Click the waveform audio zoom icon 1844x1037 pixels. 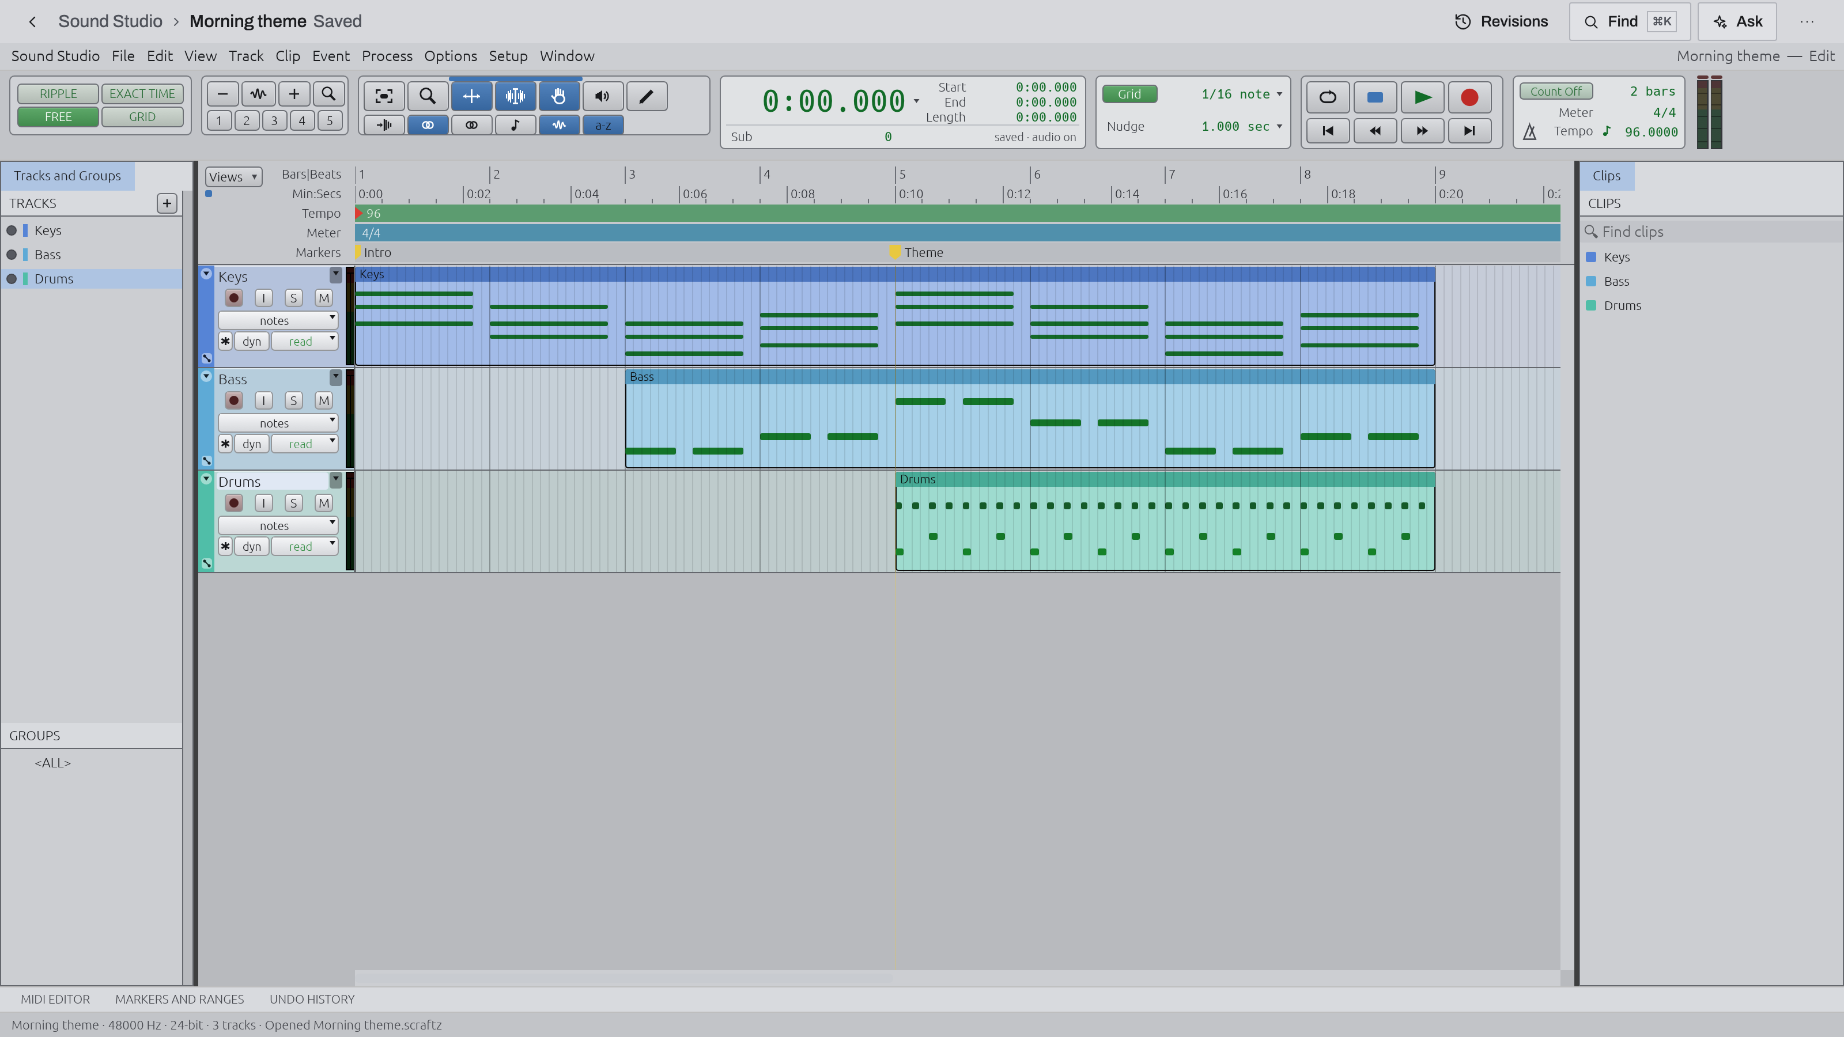pyautogui.click(x=258, y=94)
